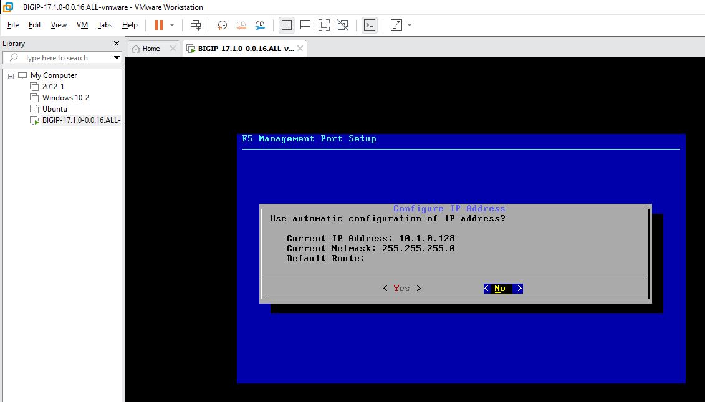Viewport: 705px width, 402px height.
Task: Select the Ubuntu virtual machine
Action: coord(54,109)
